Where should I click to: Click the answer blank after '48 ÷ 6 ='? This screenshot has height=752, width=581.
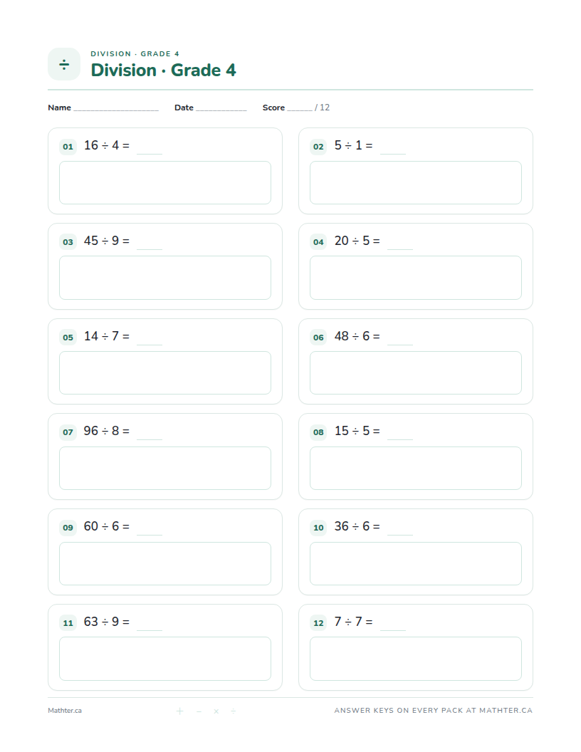[x=400, y=345]
